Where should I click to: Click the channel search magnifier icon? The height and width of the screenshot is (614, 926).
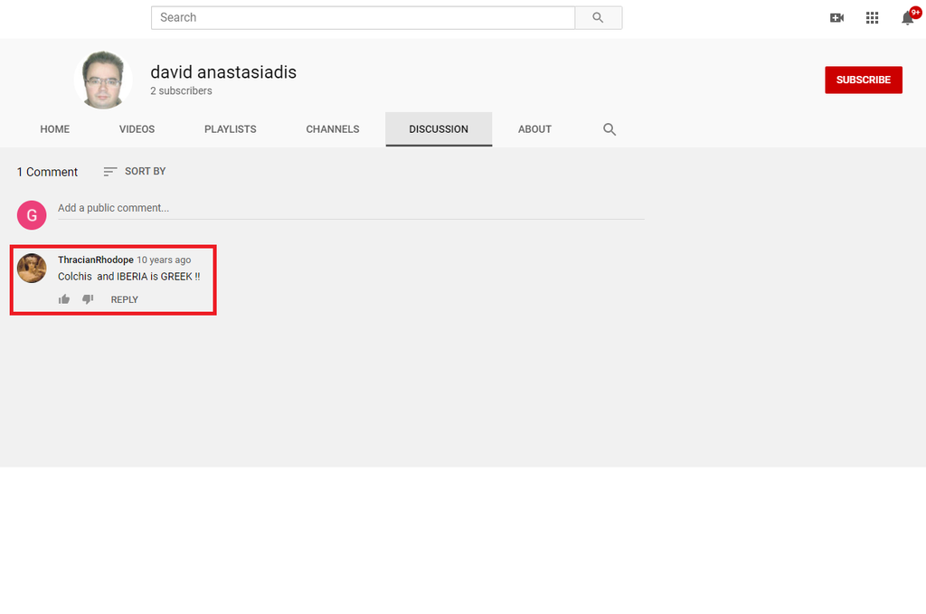[609, 129]
